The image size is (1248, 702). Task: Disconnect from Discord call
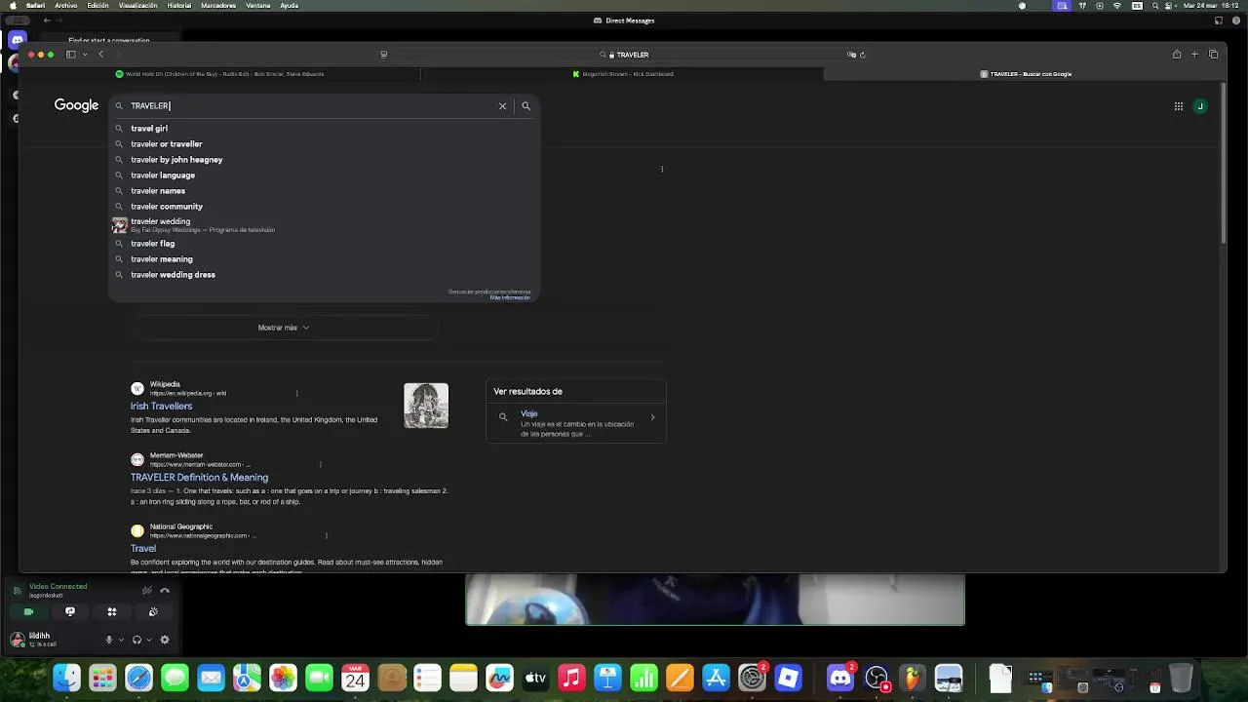[165, 590]
